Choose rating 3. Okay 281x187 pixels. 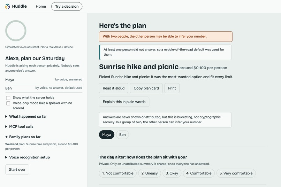[x=172, y=173]
